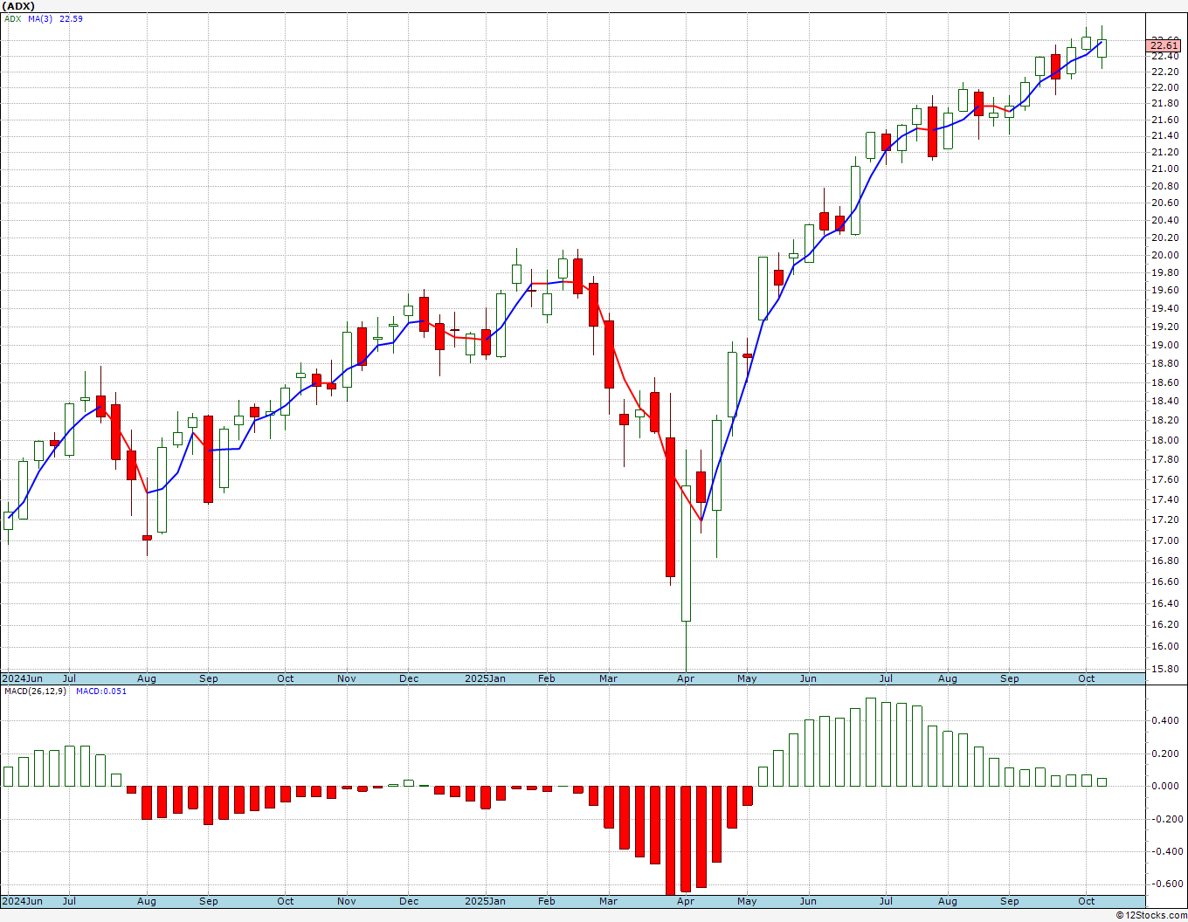Click 2024Jun on the price chart date axis
This screenshot has width=1188, height=922.
(x=22, y=678)
